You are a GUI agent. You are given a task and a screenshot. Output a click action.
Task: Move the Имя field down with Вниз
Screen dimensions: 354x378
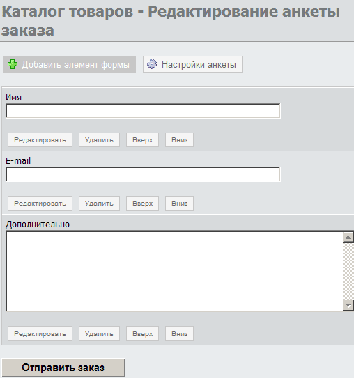(179, 139)
